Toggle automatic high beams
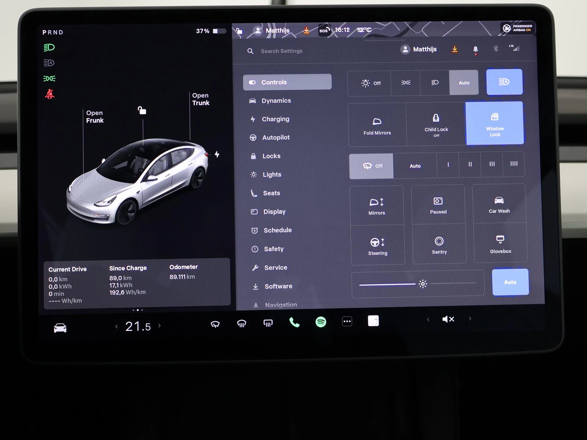 coord(504,82)
